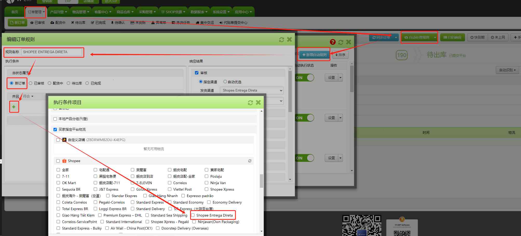
Task: Click the 规则名称 input field
Action: click(52, 52)
